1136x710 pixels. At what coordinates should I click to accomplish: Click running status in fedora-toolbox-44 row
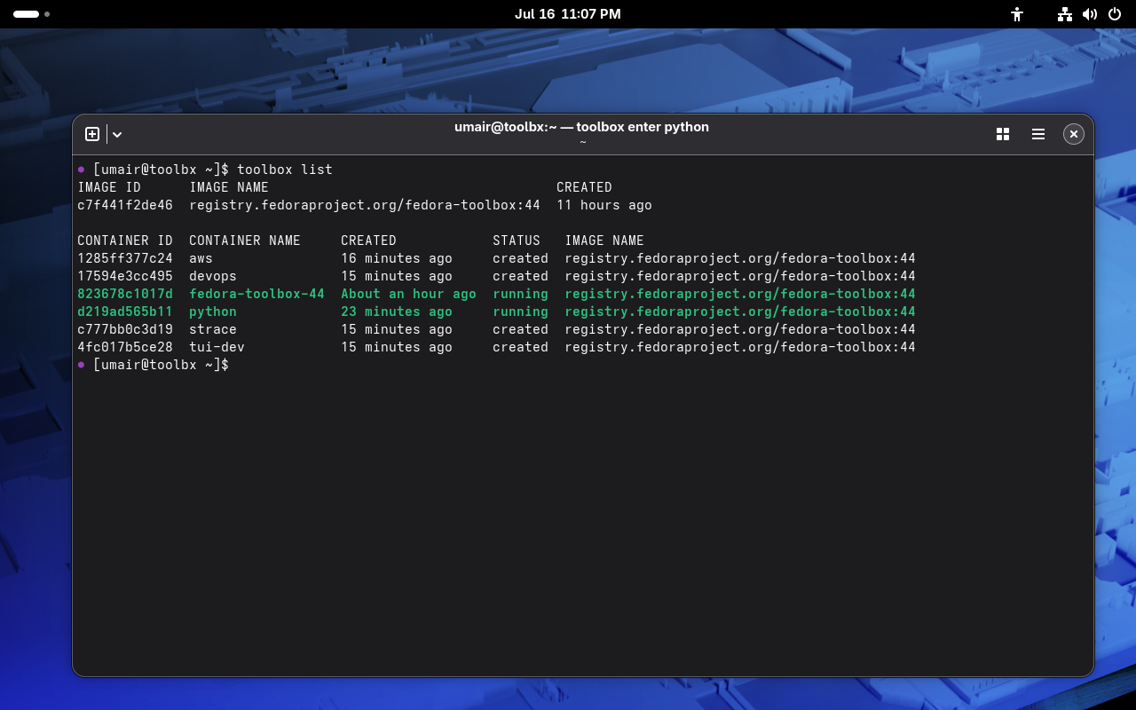point(520,294)
